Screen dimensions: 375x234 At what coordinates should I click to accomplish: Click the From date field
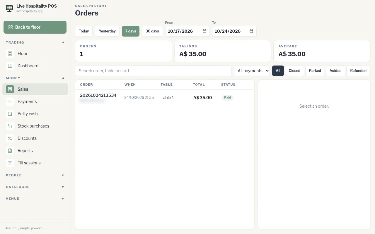(x=187, y=31)
